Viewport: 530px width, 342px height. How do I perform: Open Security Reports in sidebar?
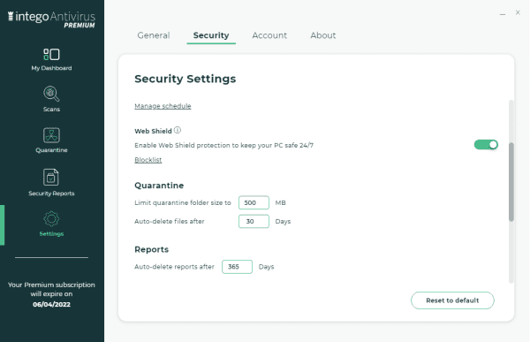[x=51, y=182]
